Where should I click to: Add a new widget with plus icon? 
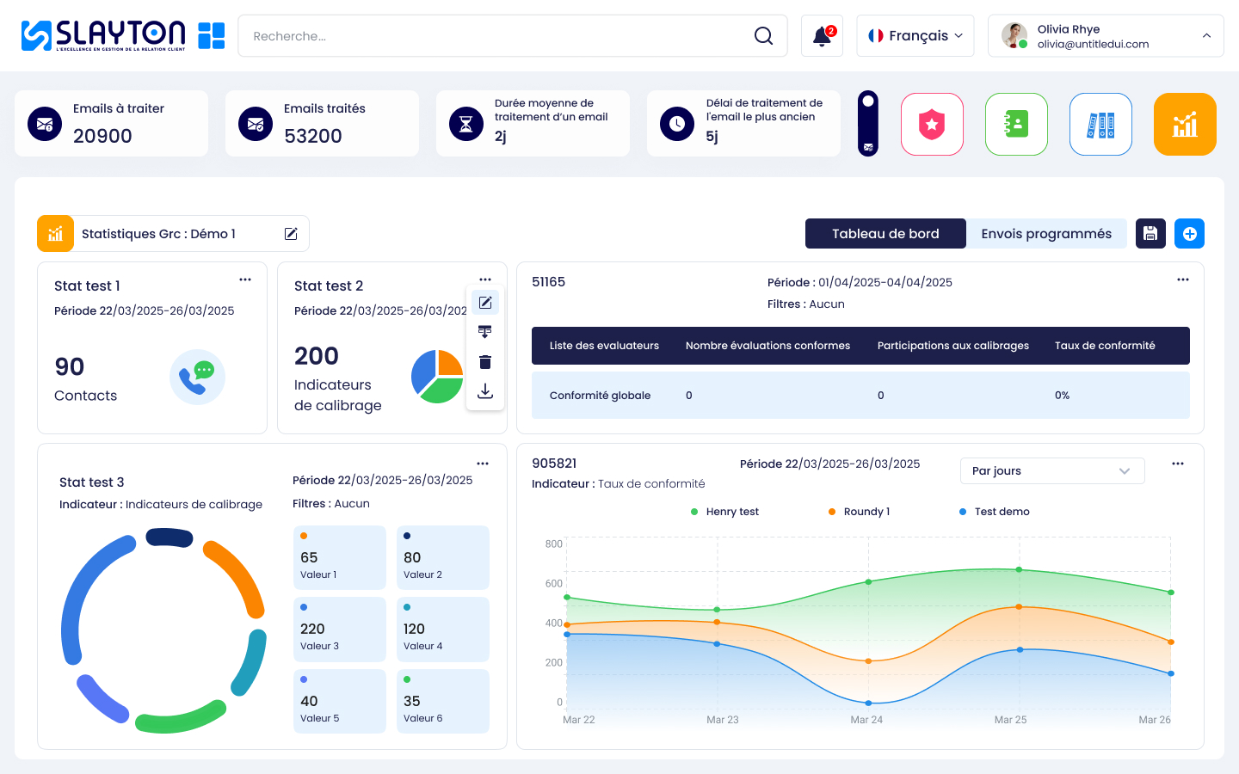point(1189,234)
